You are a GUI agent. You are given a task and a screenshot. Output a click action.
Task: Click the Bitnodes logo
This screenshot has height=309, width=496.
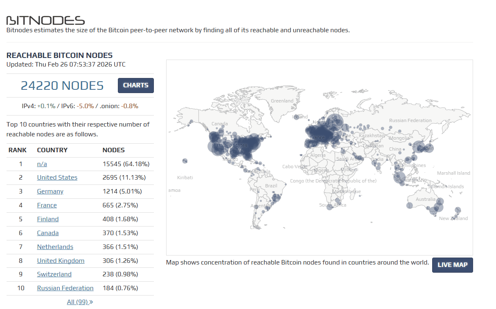tap(45, 20)
